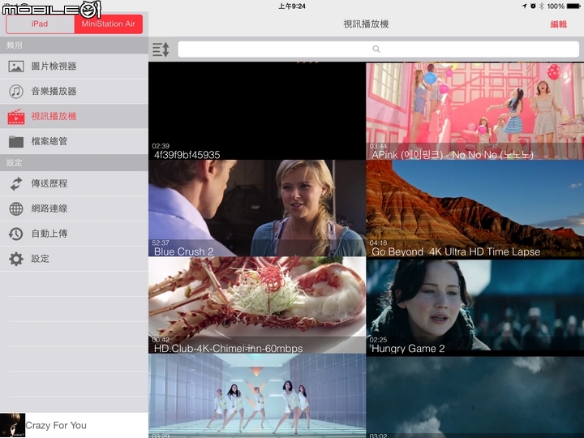Tap the magnifier icon in the search bar
The image size is (584, 438).
[376, 49]
